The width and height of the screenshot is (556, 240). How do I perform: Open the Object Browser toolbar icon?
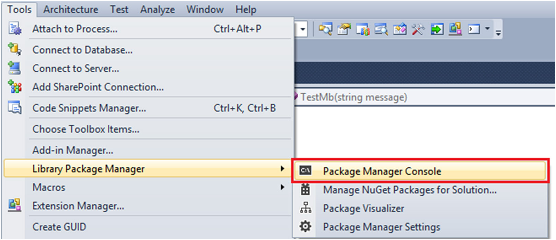381,29
